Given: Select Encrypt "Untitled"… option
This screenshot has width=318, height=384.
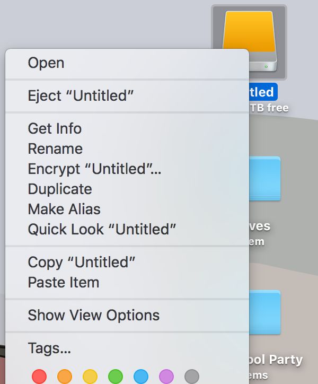Looking at the screenshot, I should point(127,169).
